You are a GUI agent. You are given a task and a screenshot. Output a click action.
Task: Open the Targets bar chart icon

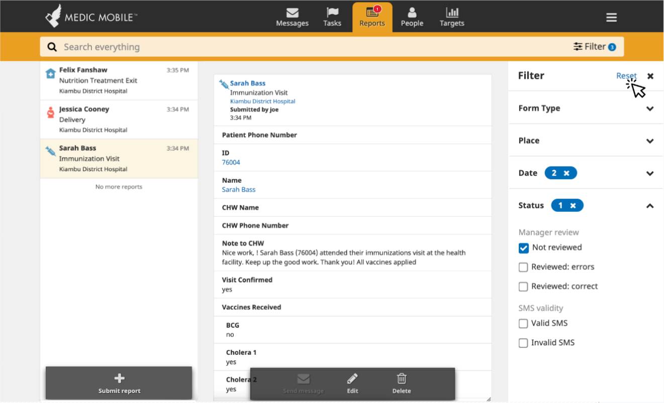click(x=452, y=13)
